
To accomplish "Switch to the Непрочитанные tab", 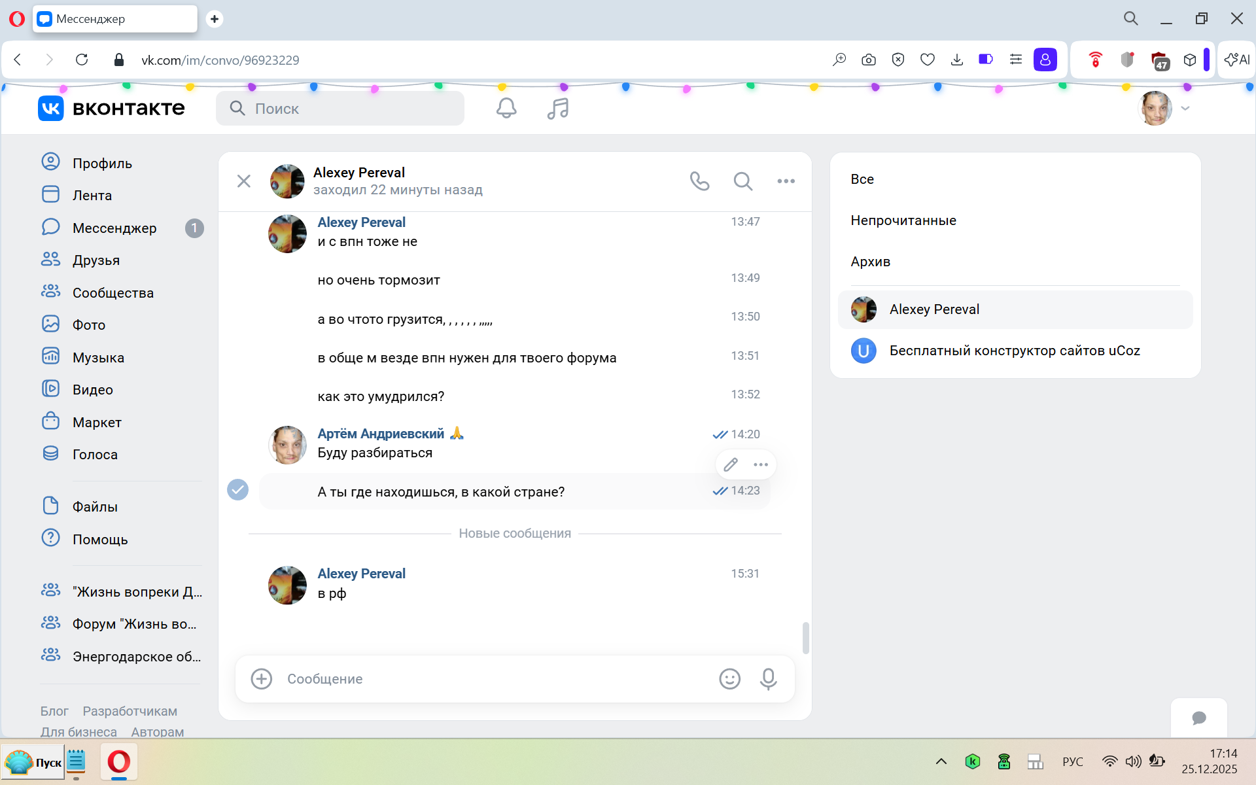I will [903, 220].
